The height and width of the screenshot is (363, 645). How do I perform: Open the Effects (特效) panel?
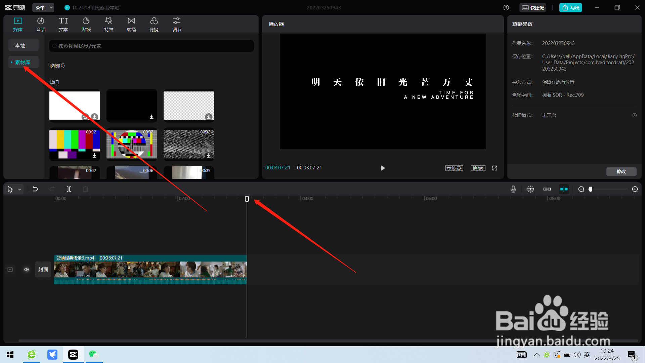pyautogui.click(x=109, y=25)
